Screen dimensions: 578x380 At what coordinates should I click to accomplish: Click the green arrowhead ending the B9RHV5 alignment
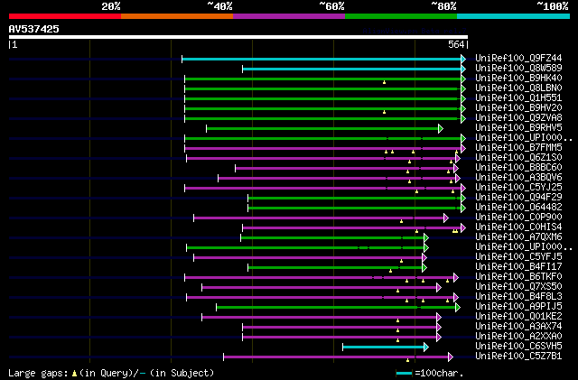click(441, 129)
